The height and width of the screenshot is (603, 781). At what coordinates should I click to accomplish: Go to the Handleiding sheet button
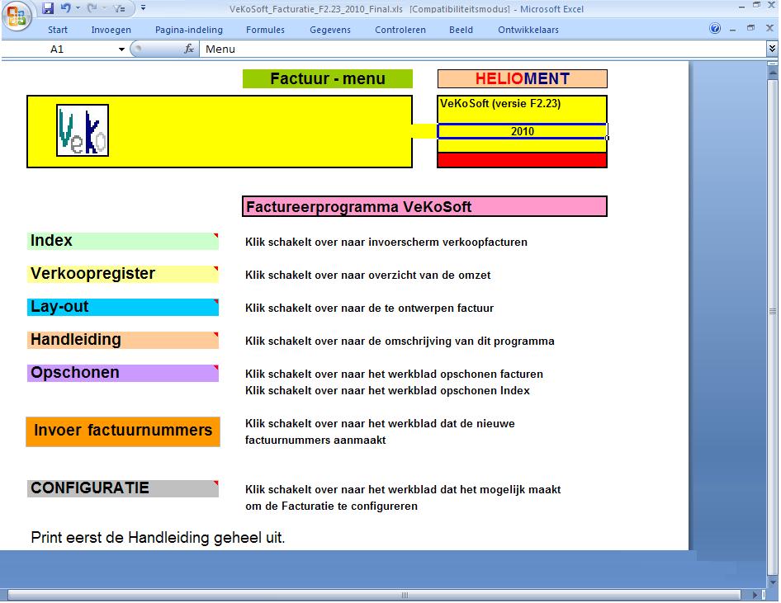tap(122, 340)
